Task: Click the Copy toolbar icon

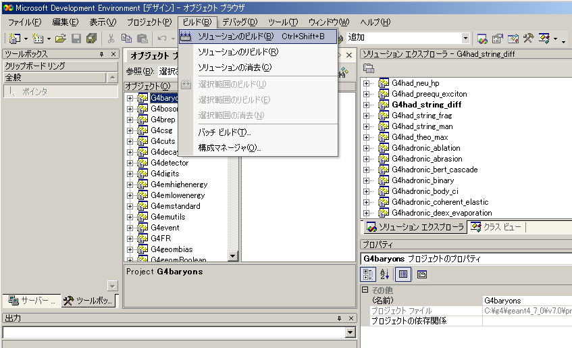Action: [126, 38]
